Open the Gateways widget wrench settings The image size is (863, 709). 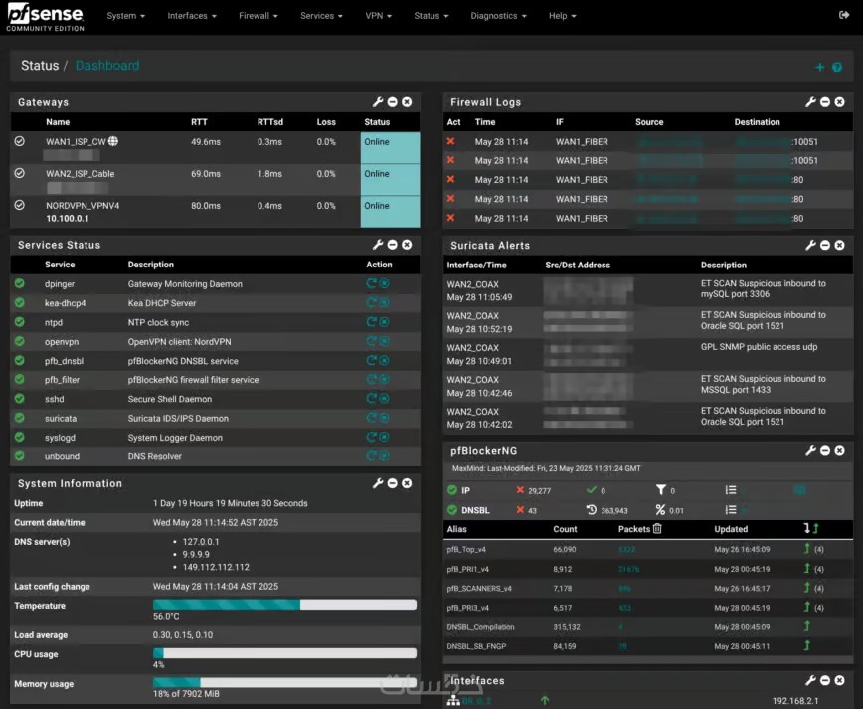(378, 102)
